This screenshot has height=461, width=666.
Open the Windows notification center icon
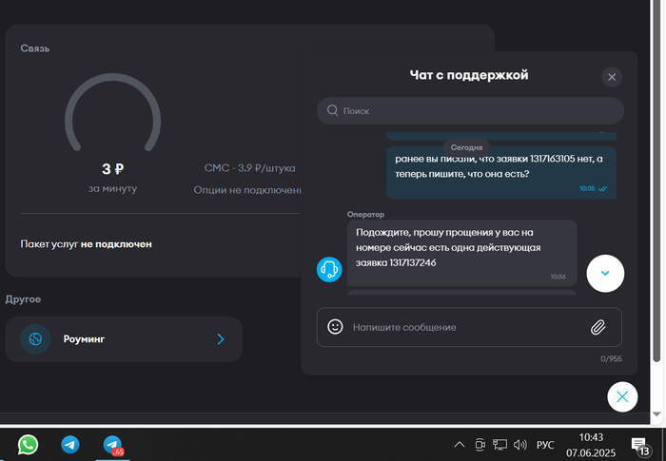pos(638,445)
